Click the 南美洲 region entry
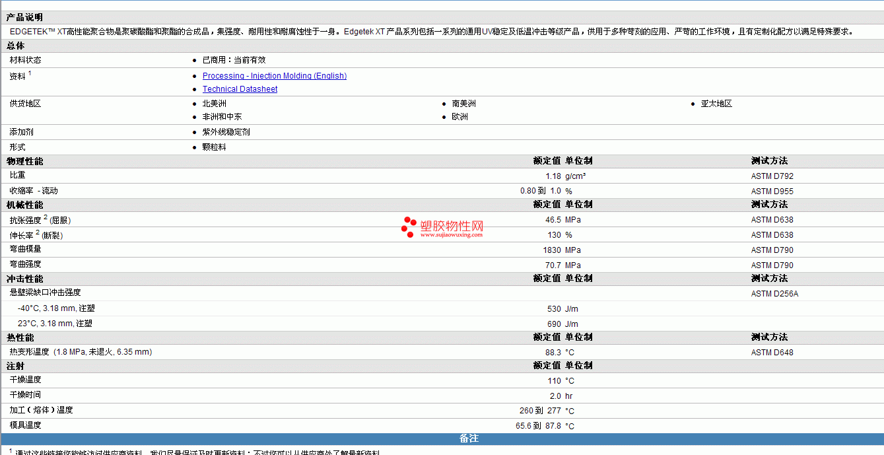 [464, 104]
